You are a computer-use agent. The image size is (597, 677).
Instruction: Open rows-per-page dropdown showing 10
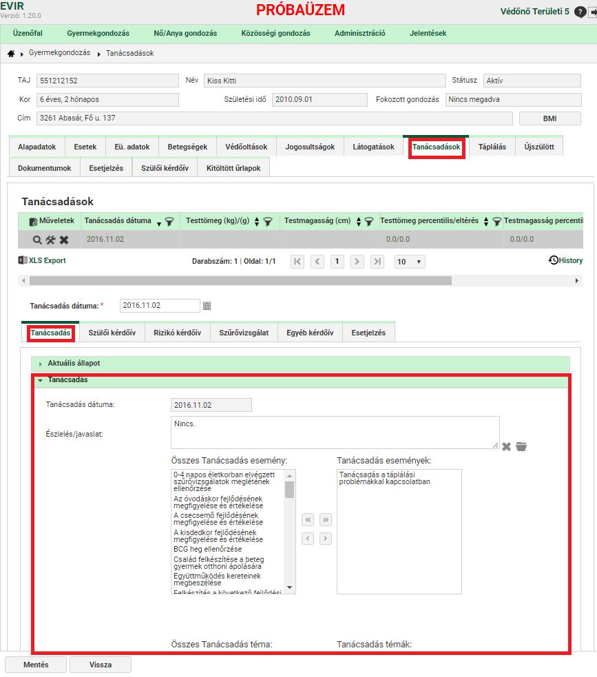410,262
